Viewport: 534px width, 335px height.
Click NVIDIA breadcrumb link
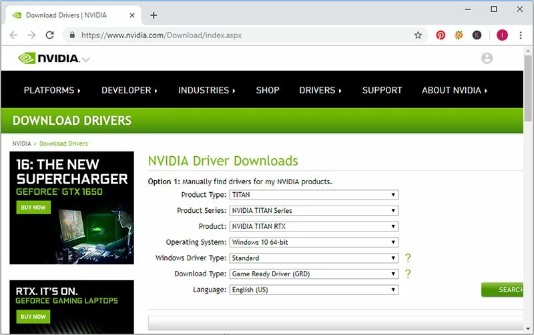(x=22, y=143)
